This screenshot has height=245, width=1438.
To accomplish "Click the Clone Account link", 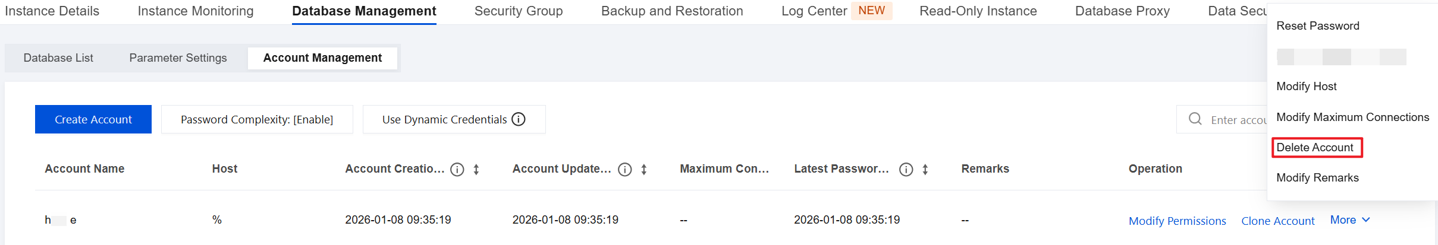I will click(1278, 221).
